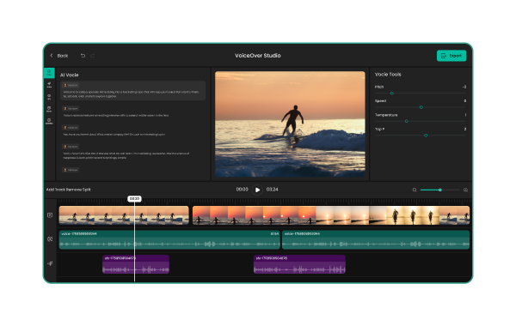Click the VoiceOver Studio title
The height and width of the screenshot is (326, 516).
258,56
